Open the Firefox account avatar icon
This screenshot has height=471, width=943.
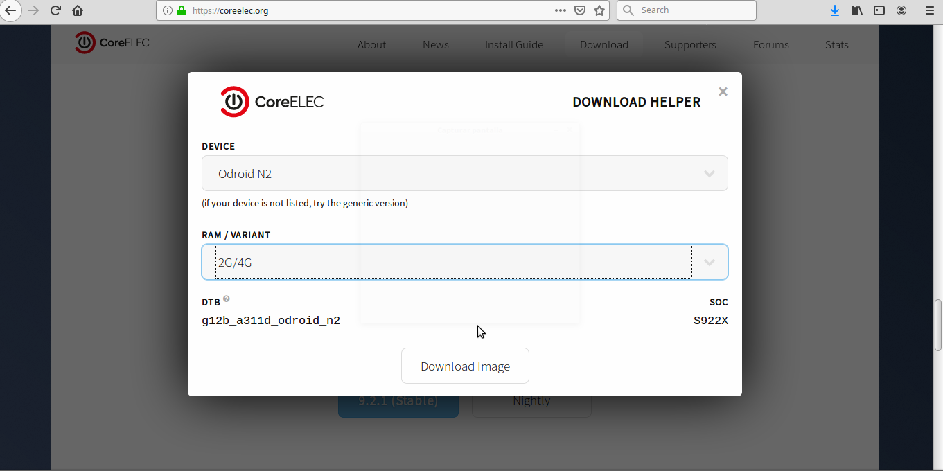pyautogui.click(x=901, y=10)
